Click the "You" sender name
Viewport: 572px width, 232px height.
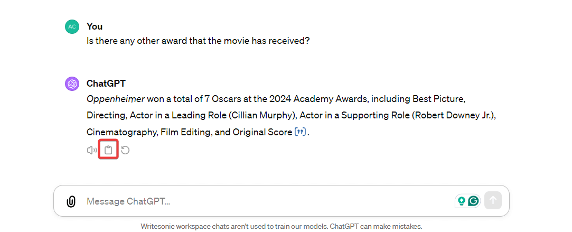click(x=95, y=26)
